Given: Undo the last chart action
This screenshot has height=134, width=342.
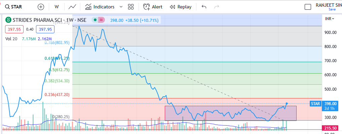Looking at the screenshot, I should pyautogui.click(x=204, y=7).
